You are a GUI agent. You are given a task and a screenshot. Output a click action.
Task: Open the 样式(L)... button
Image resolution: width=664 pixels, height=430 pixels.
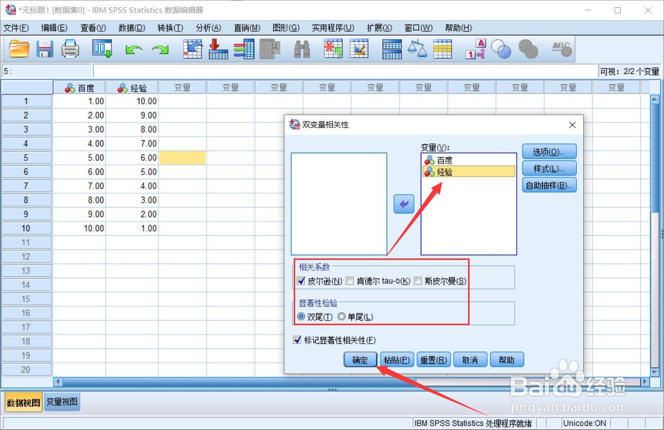(x=549, y=169)
